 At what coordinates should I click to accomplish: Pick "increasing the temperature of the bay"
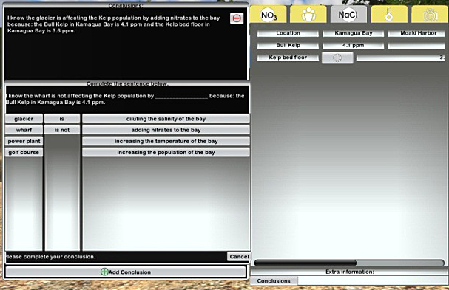pos(166,141)
